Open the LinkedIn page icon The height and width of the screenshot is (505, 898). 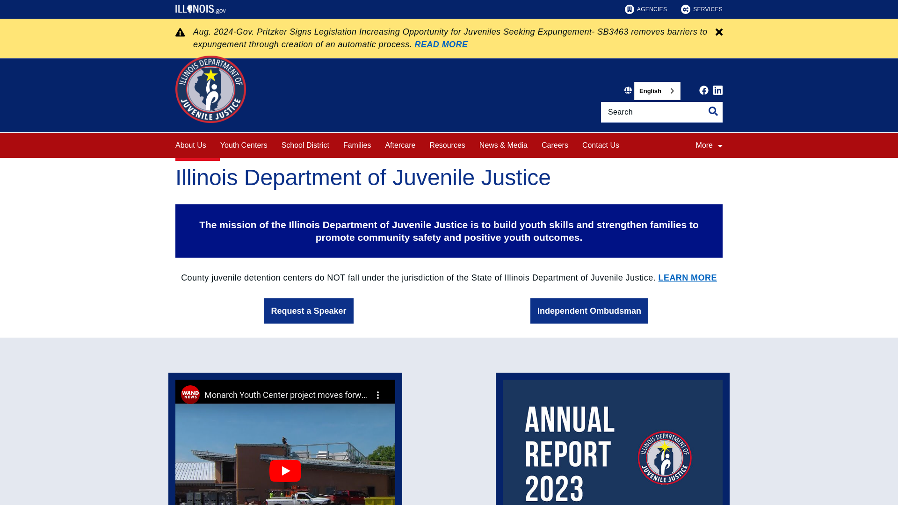click(x=718, y=90)
